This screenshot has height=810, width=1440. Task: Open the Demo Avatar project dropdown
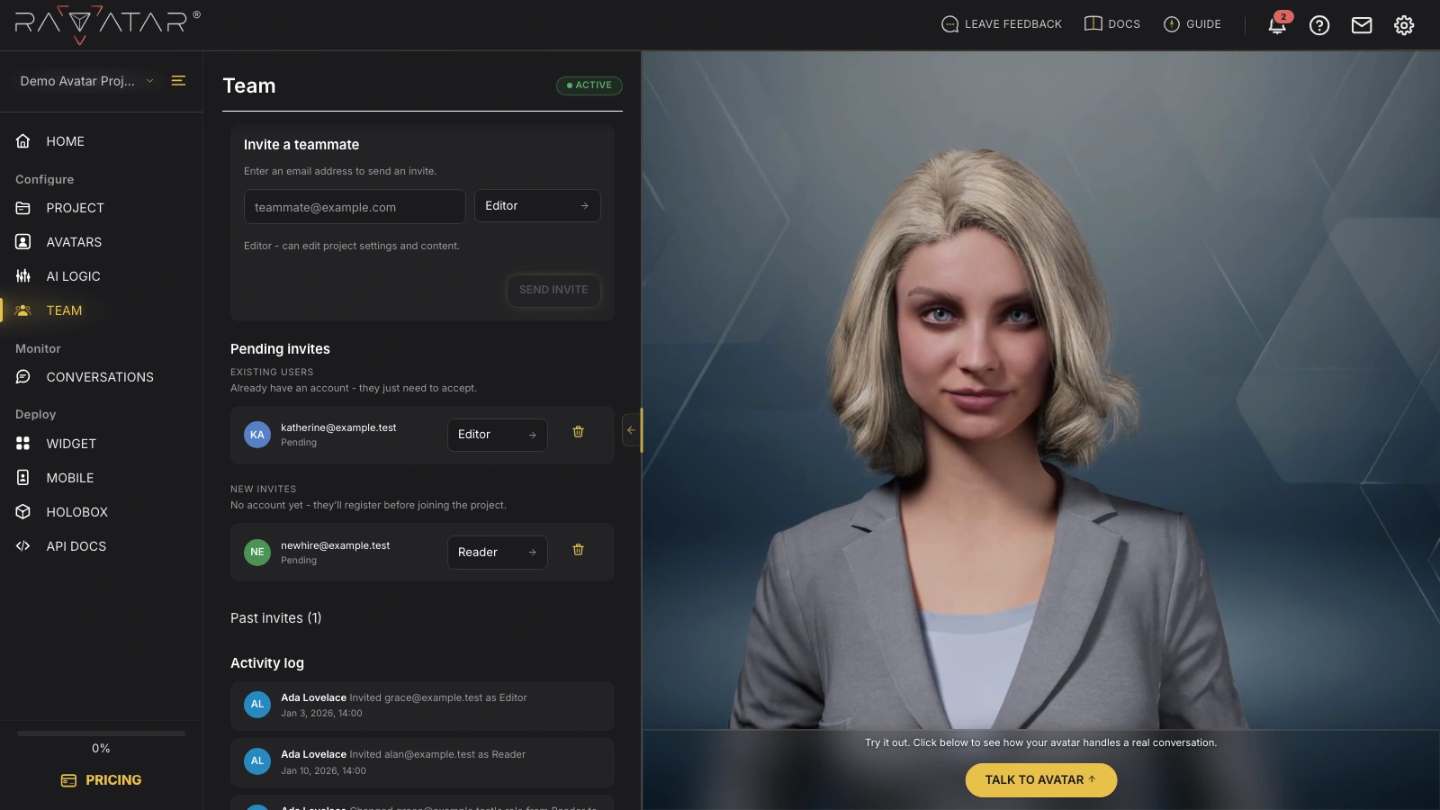[86, 81]
